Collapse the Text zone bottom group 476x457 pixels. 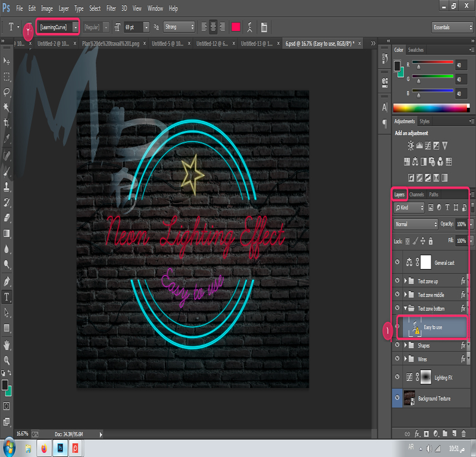405,308
